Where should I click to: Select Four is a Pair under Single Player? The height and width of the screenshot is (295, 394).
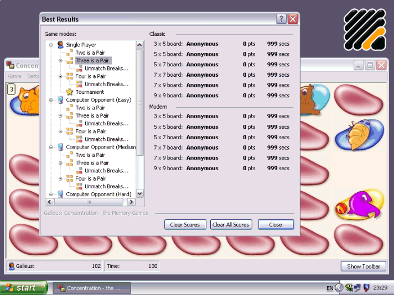tap(90, 77)
